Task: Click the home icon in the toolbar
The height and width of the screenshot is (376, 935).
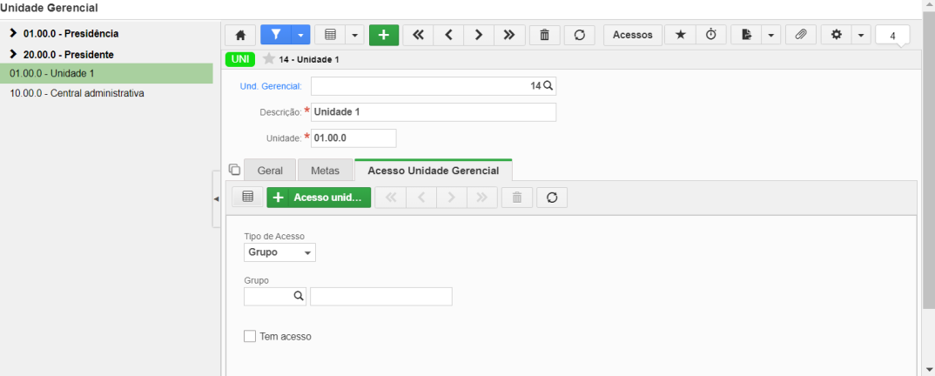Action: coord(240,35)
